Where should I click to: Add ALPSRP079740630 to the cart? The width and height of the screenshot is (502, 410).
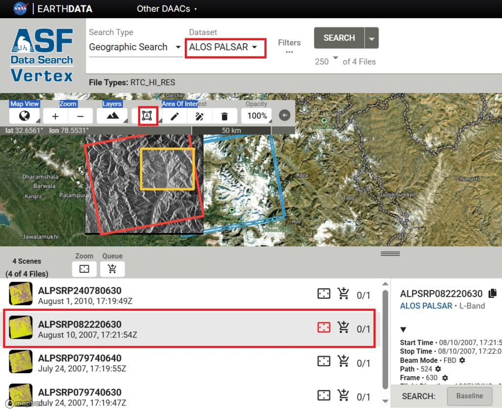coord(343,395)
